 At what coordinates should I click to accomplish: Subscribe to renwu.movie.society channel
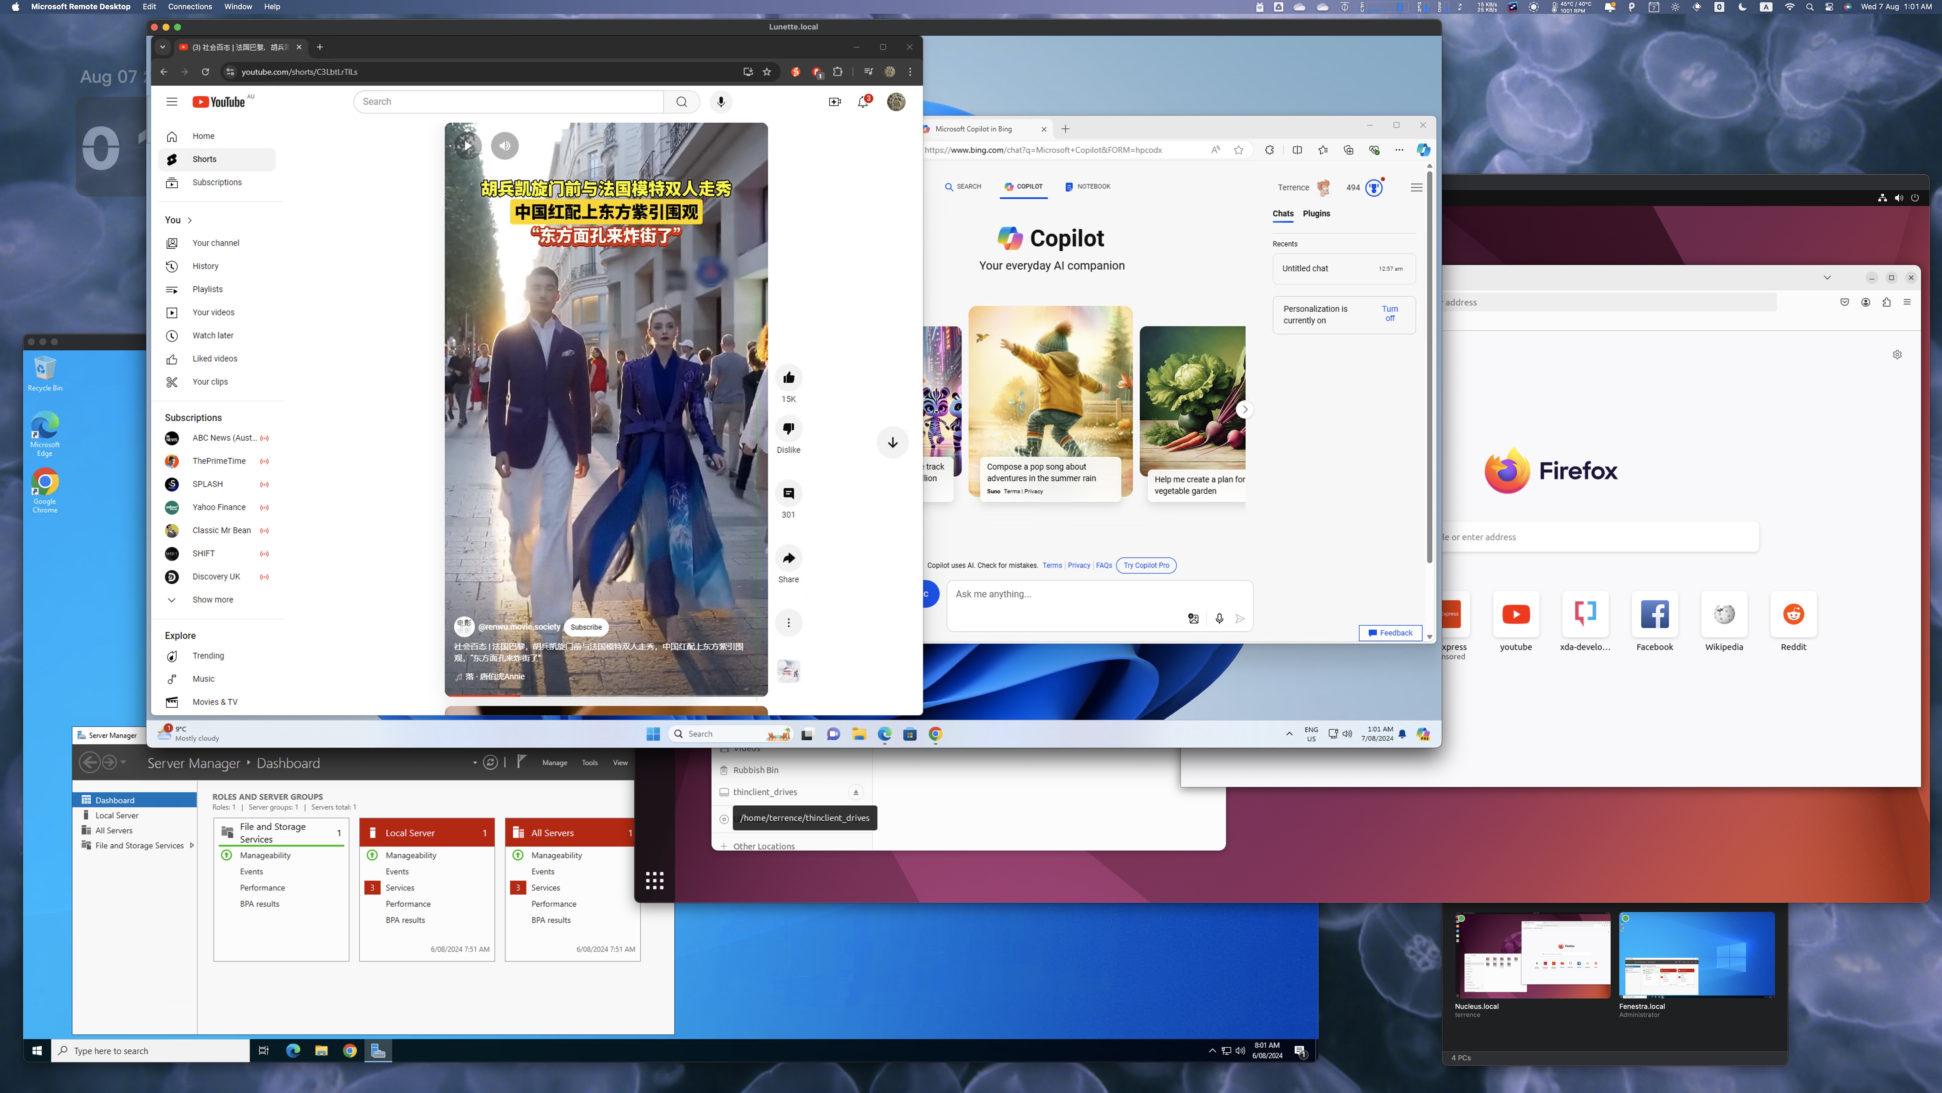[x=586, y=627]
